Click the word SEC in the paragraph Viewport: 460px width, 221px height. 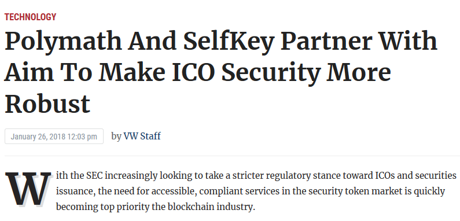tap(95, 176)
